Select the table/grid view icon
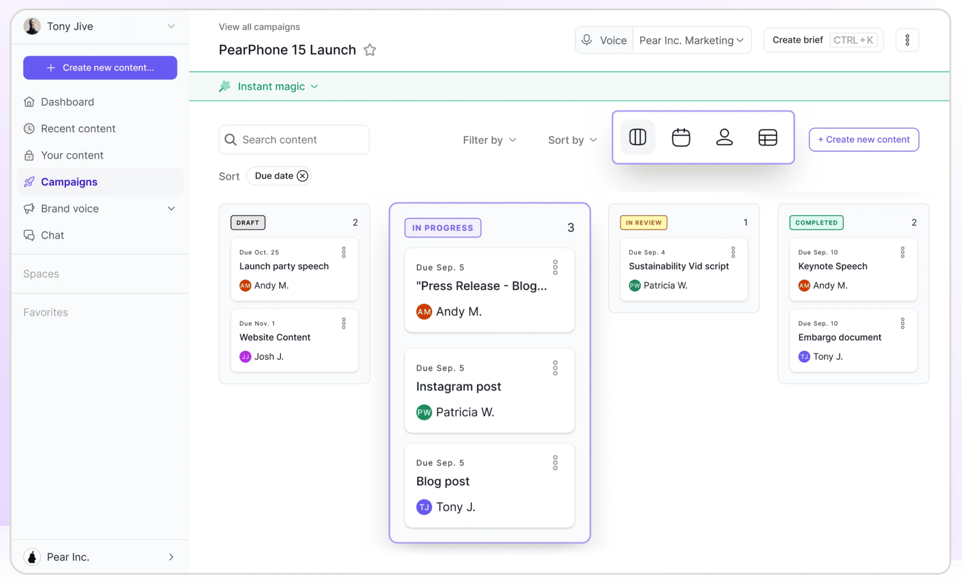Viewport: 962px width, 584px height. (767, 138)
